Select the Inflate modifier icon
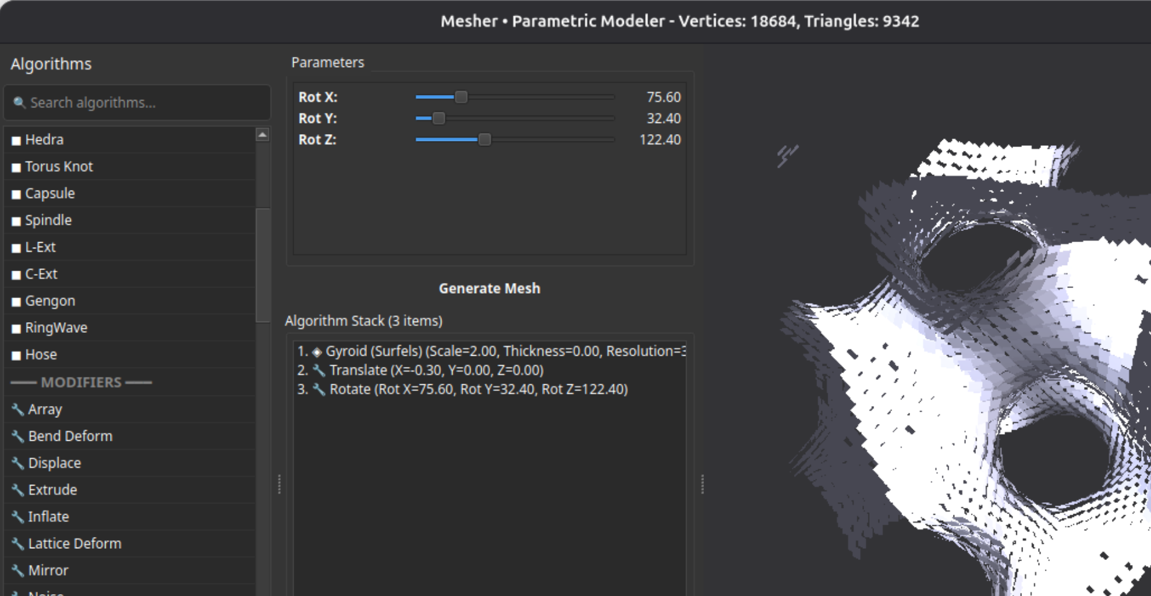 coord(17,517)
